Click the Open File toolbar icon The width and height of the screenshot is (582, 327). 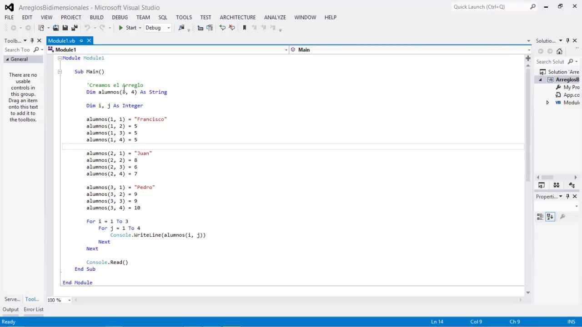56,28
